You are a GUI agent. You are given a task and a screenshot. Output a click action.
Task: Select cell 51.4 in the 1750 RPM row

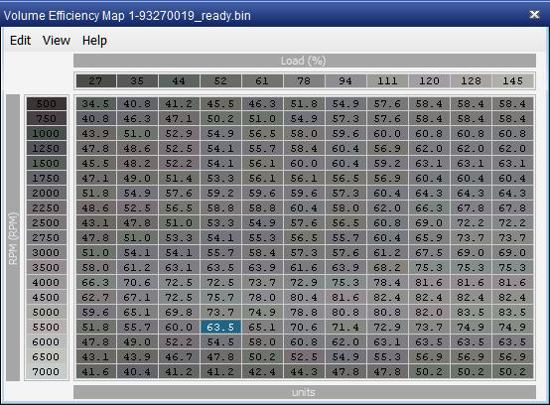click(179, 178)
